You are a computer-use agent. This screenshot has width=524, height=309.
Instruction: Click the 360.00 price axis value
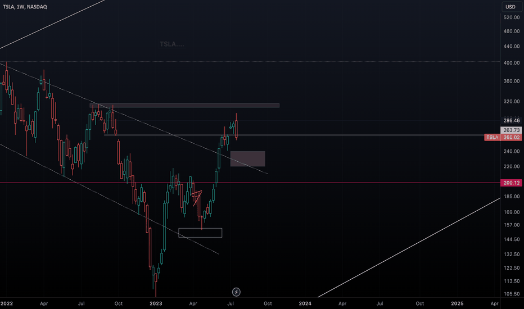coord(511,81)
